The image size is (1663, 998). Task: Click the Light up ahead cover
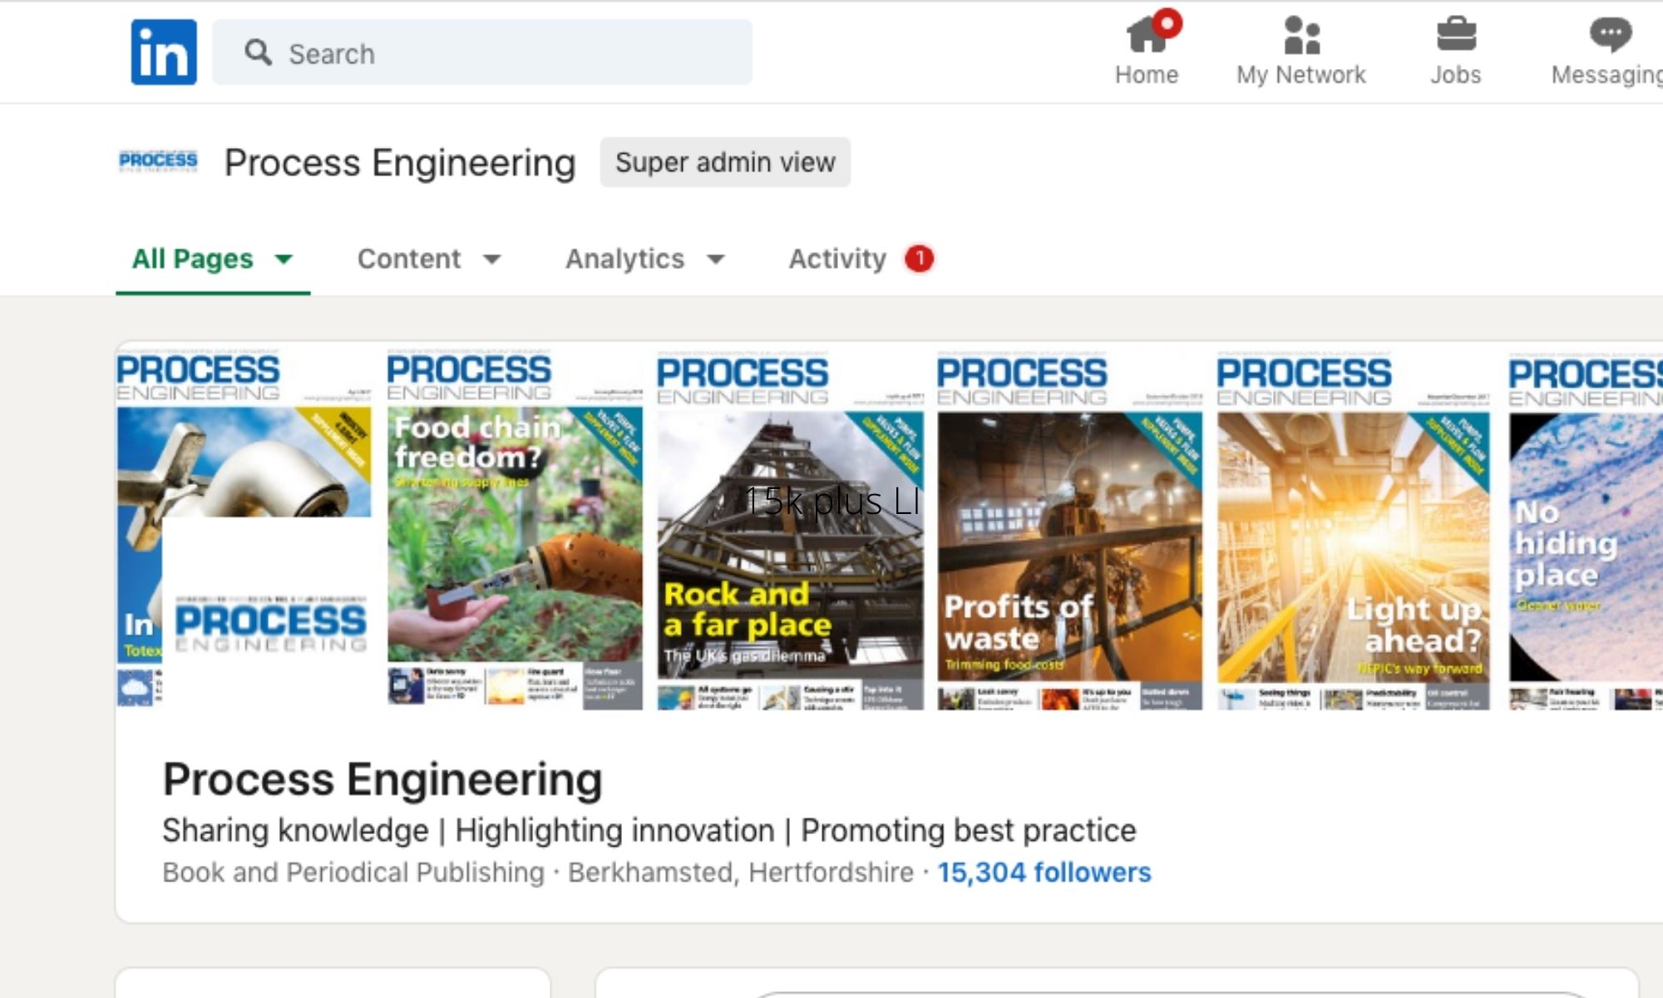tap(1354, 531)
